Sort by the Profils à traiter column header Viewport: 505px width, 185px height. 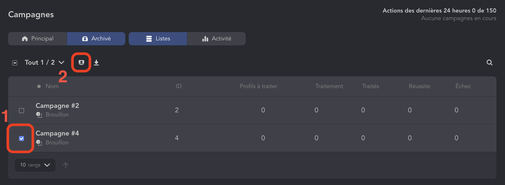(x=258, y=86)
